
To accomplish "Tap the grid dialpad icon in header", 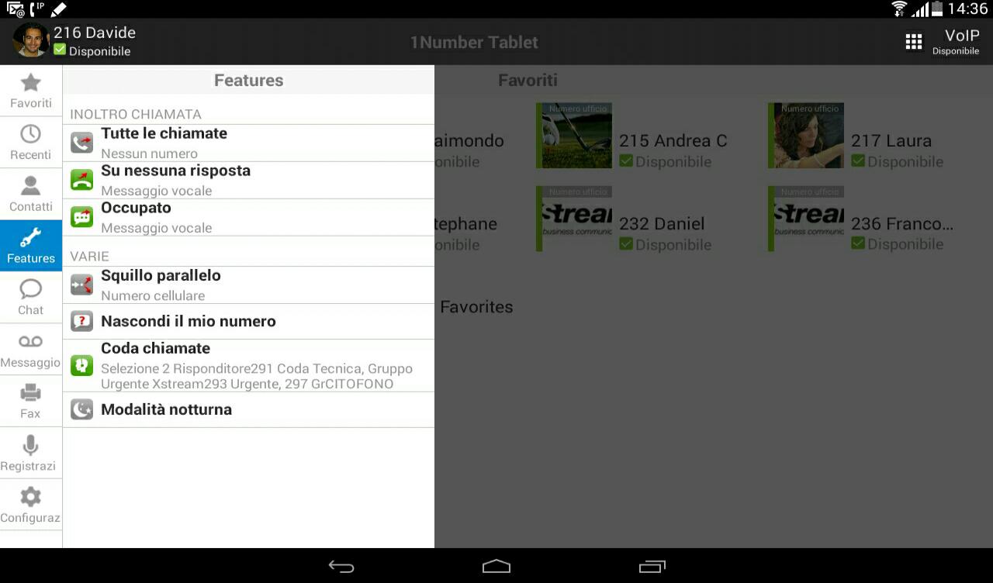I will pos(914,42).
